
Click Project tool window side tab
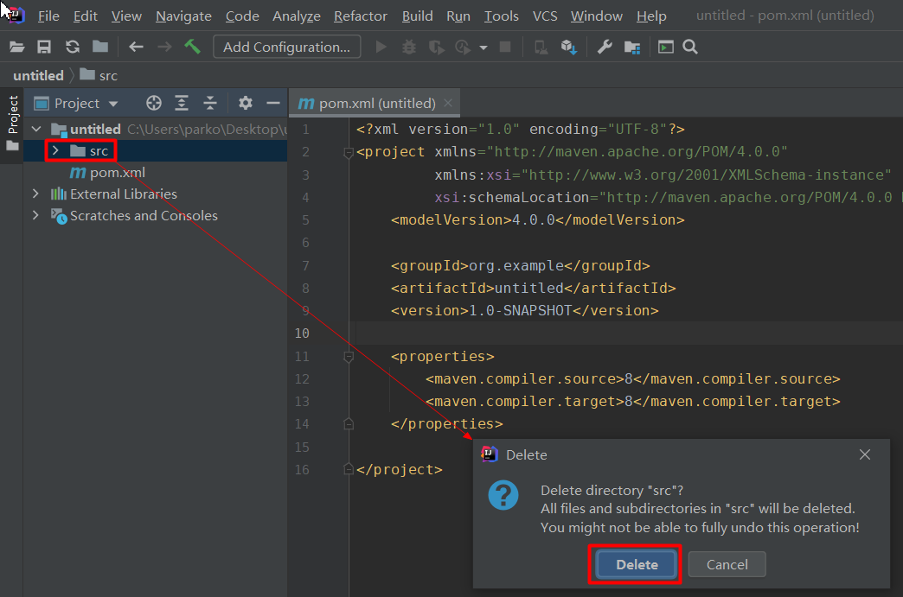[12, 124]
